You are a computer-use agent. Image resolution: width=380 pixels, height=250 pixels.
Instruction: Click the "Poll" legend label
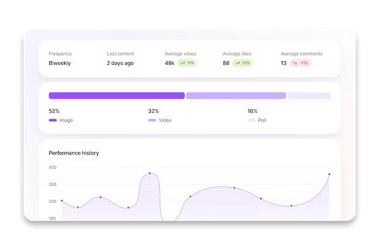tap(262, 120)
